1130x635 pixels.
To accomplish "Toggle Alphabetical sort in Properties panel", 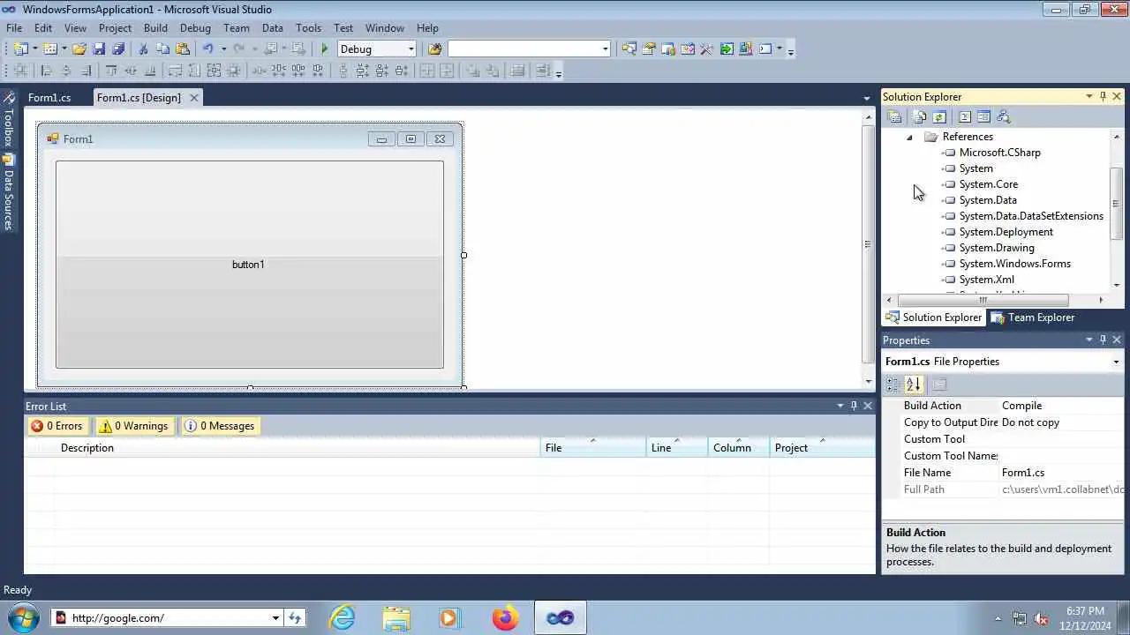I will pos(914,385).
